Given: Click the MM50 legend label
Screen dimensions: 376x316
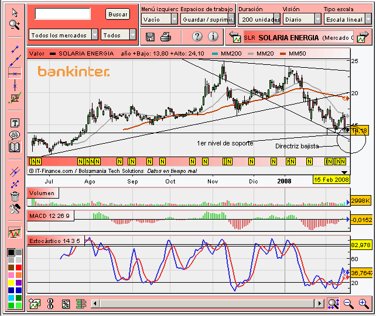Looking at the screenshot, I should (x=298, y=53).
